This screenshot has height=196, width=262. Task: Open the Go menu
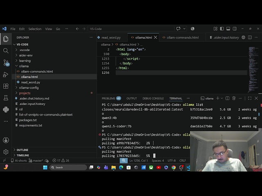coord(58,29)
